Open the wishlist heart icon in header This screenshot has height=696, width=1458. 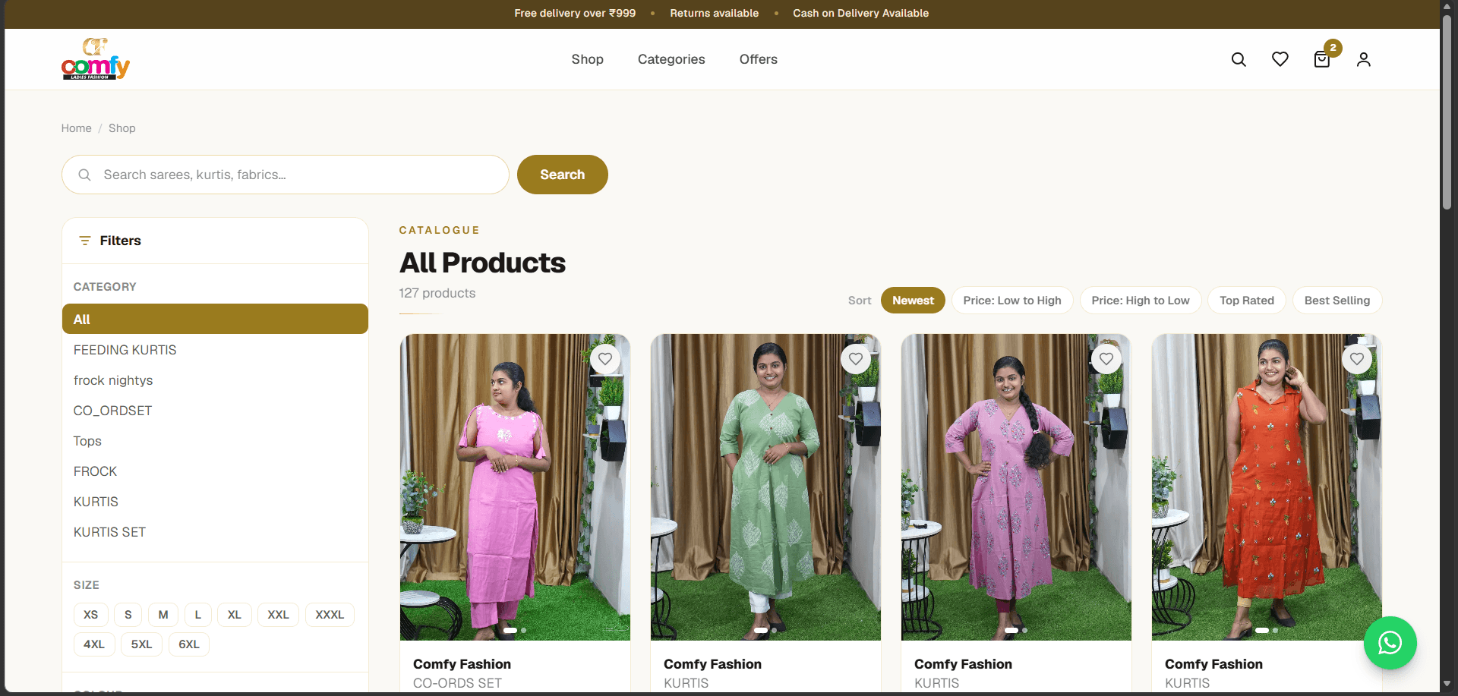pos(1280,59)
